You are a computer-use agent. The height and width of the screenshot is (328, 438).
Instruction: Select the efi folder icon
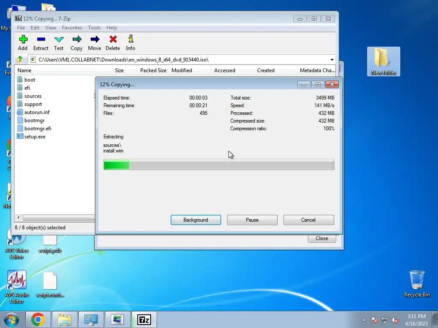[x=20, y=88]
